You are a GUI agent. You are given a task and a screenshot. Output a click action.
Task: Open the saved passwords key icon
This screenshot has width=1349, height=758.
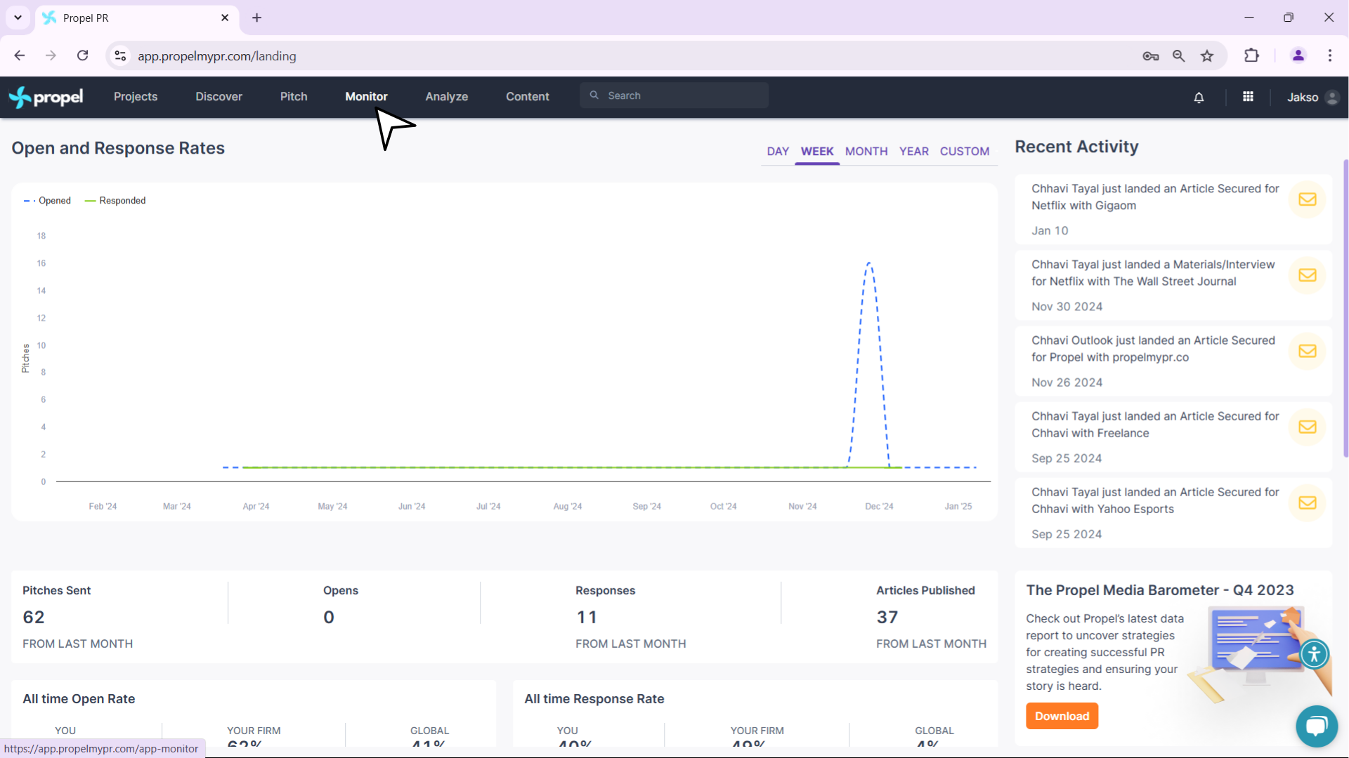coord(1150,56)
